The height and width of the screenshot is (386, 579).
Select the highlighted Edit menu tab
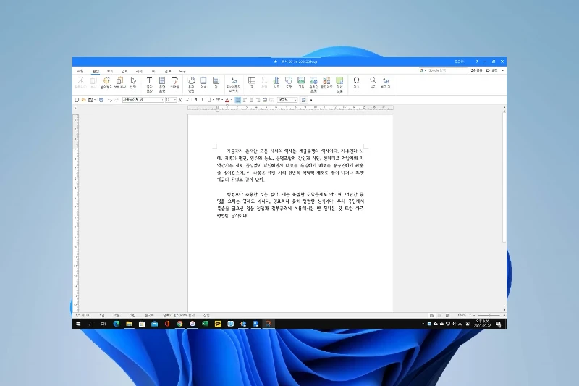pos(96,71)
